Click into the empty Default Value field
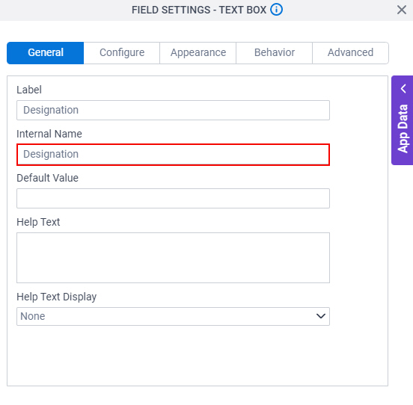413x405 pixels. tap(173, 198)
